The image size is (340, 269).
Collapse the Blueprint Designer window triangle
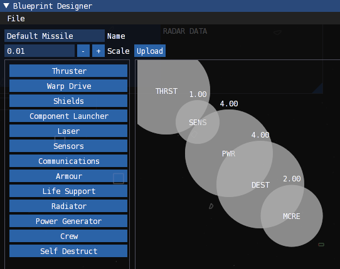6,6
